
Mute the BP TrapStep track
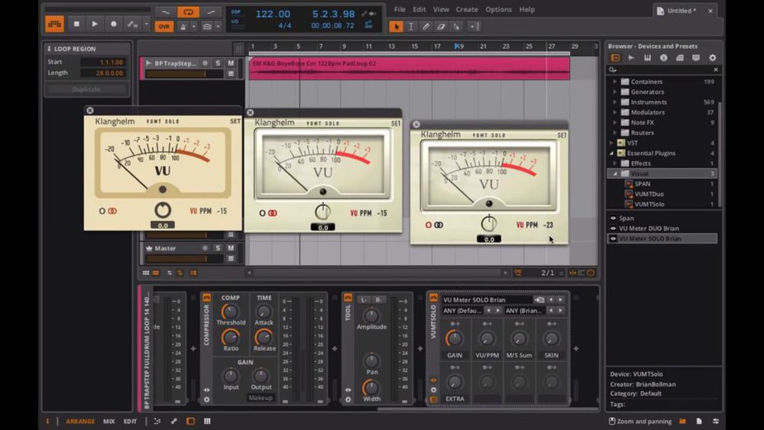point(231,63)
